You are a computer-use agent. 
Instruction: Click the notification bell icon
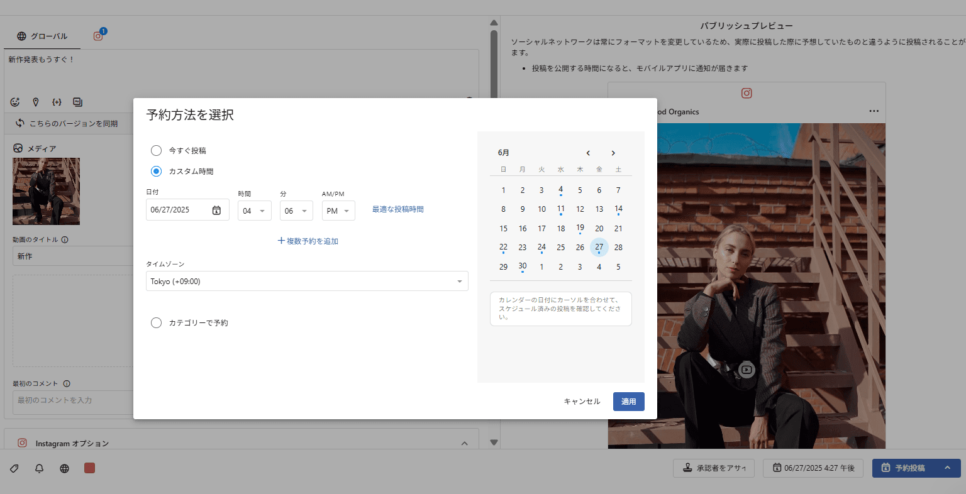[39, 468]
